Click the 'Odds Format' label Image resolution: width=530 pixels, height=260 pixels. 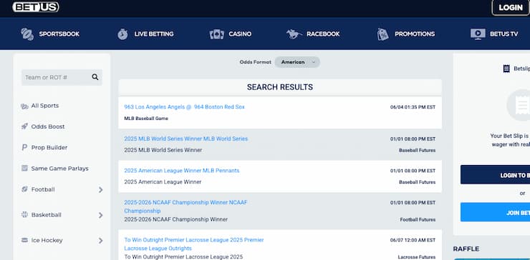[255, 62]
